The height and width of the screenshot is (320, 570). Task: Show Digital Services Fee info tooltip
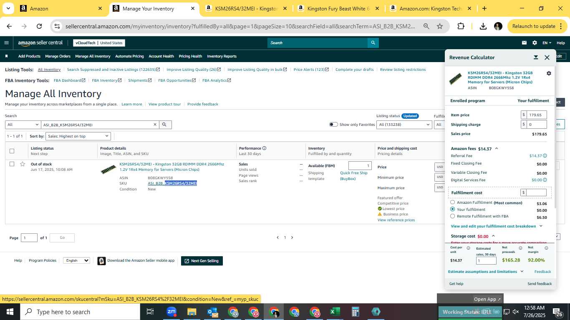pyautogui.click(x=545, y=180)
